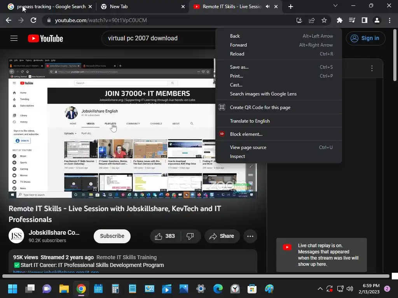Viewport: 398px width, 298px height.
Task: Open the Windows Start menu
Action: point(12,289)
